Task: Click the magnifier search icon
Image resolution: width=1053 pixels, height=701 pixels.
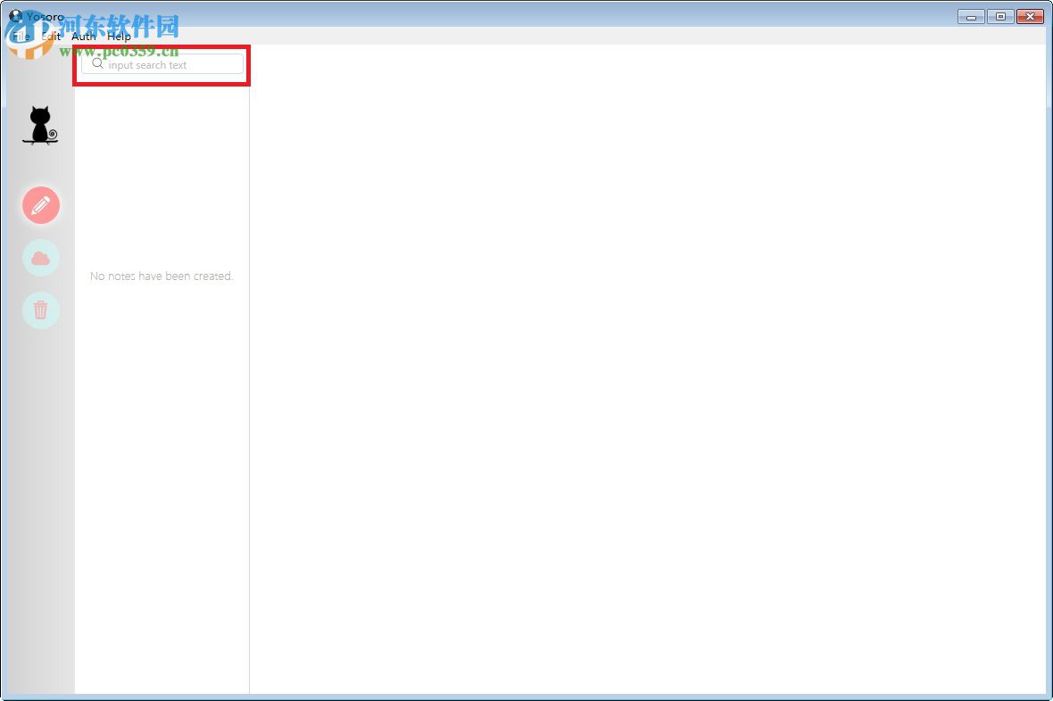Action: pos(98,64)
